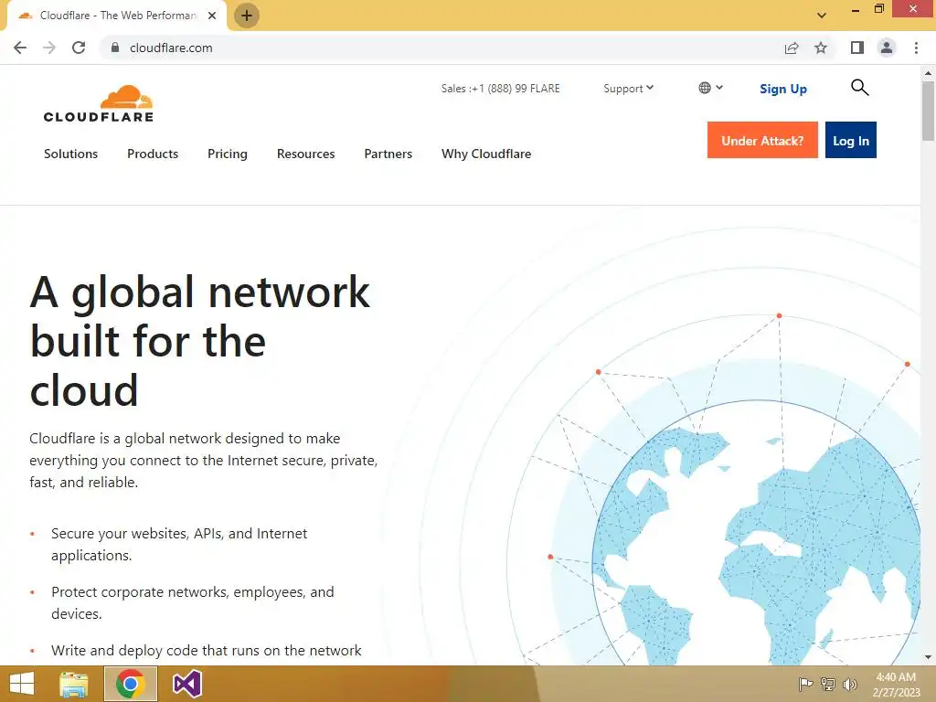Bookmark this tab with the star icon
This screenshot has height=702, width=936.
[x=821, y=48]
